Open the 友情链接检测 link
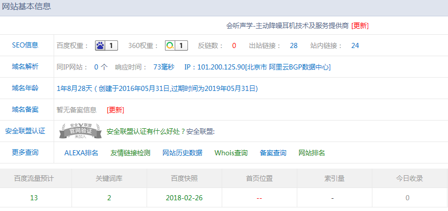 pyautogui.click(x=130, y=153)
